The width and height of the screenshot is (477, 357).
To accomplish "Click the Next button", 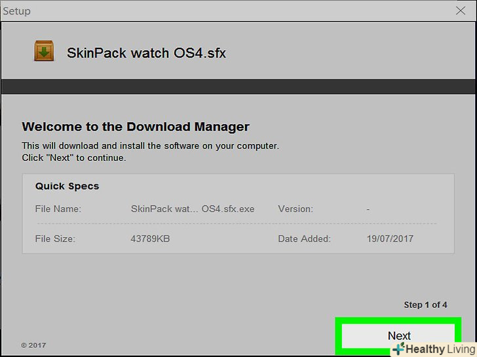I will 398,335.
